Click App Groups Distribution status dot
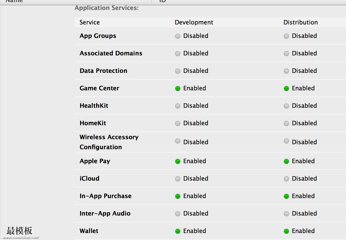346x240 pixels. pyautogui.click(x=286, y=36)
